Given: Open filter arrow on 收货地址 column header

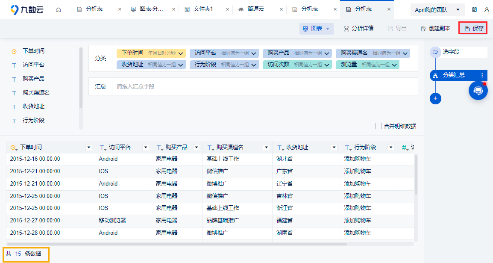Looking at the screenshot, I should (334, 147).
